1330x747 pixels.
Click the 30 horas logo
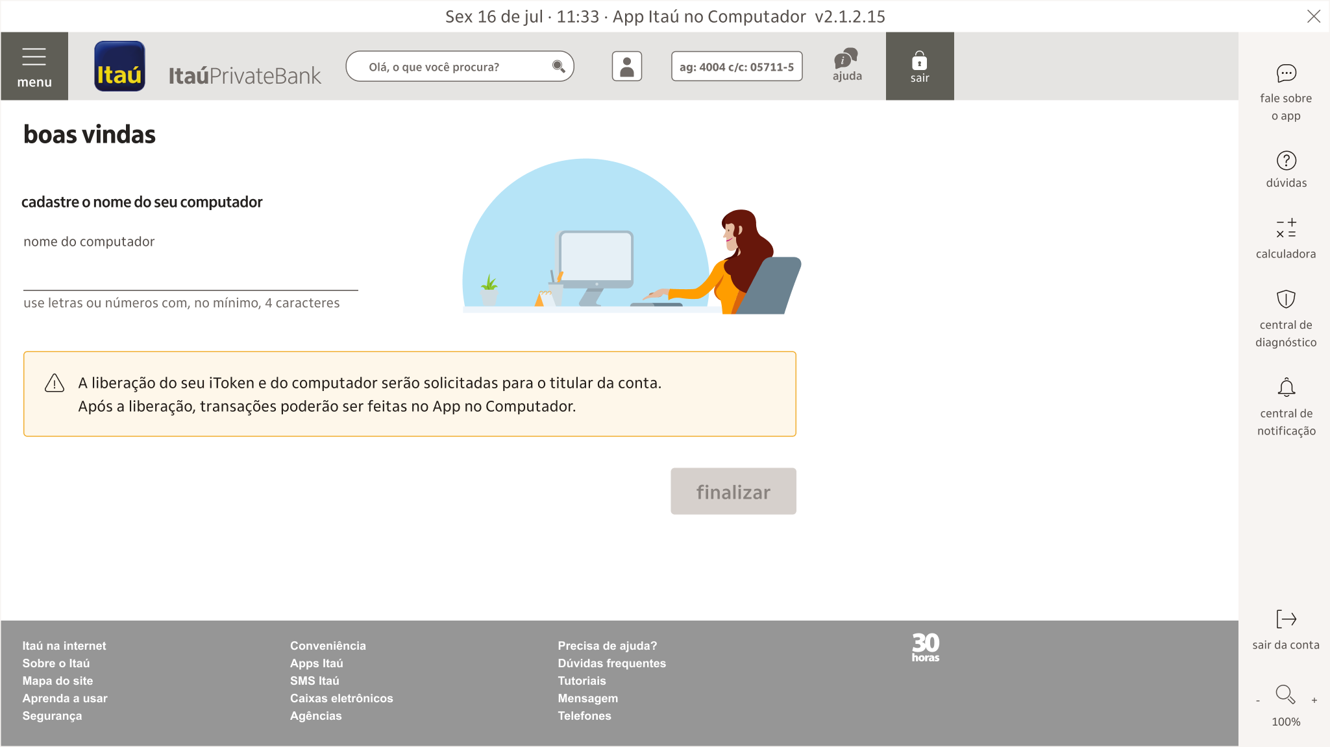[926, 647]
